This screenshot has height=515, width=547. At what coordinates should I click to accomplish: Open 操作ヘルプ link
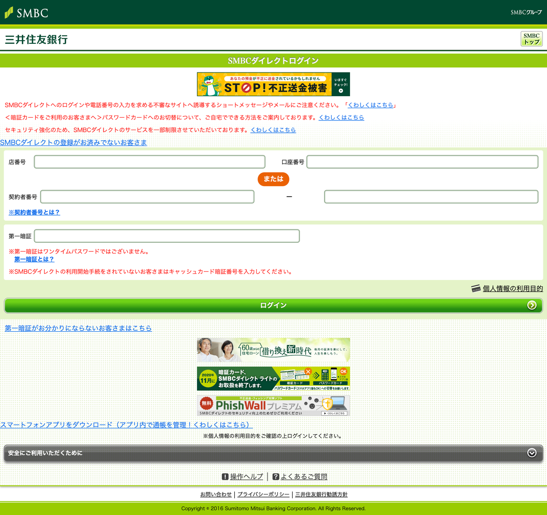[x=247, y=476]
